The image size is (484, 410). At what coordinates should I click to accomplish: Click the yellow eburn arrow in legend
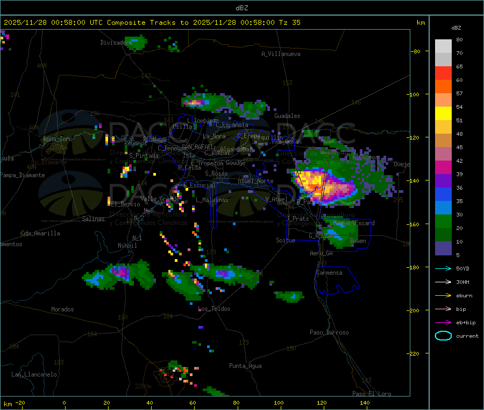(443, 295)
